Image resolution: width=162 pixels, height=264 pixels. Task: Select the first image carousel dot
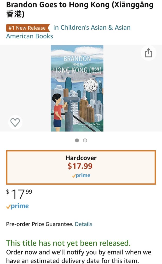77,141
